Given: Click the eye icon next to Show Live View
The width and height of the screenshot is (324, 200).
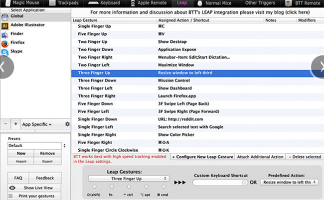Looking at the screenshot, I should click(12, 188).
